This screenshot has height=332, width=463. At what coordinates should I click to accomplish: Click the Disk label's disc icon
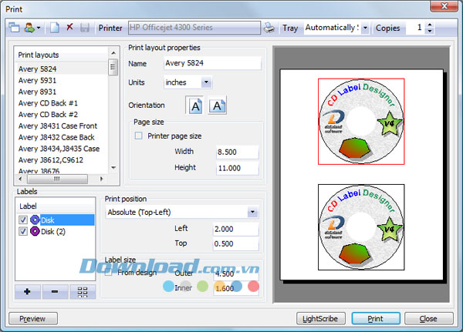point(35,220)
